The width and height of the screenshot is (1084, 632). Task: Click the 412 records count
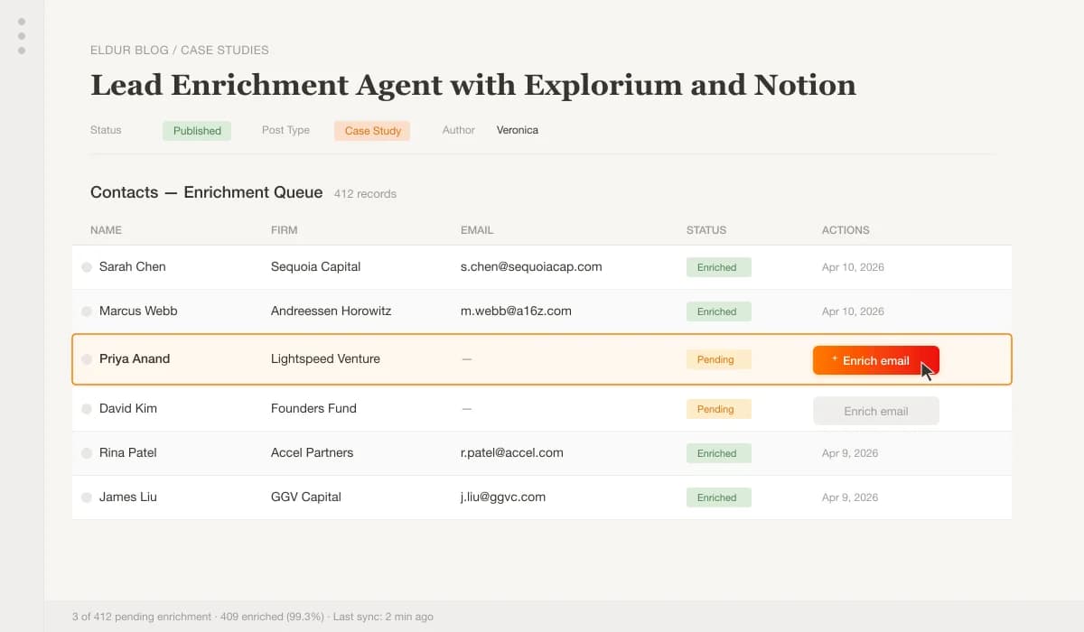[x=365, y=194]
